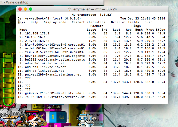
Task: Click the 'StDev' column header
Action: pos(160,30)
